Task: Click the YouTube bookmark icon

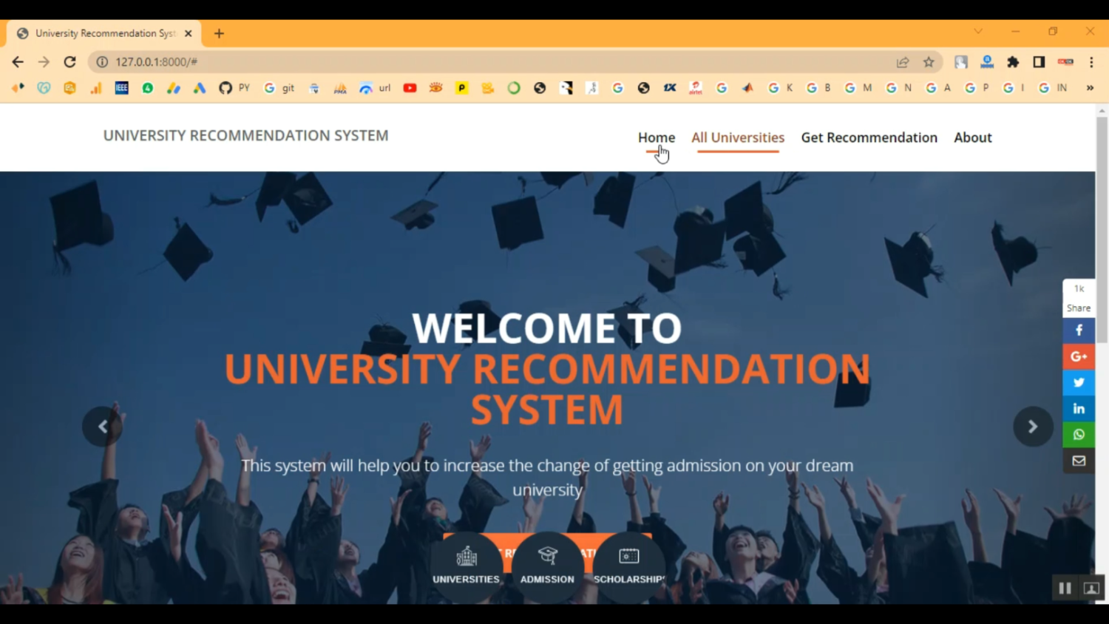Action: coord(410,87)
